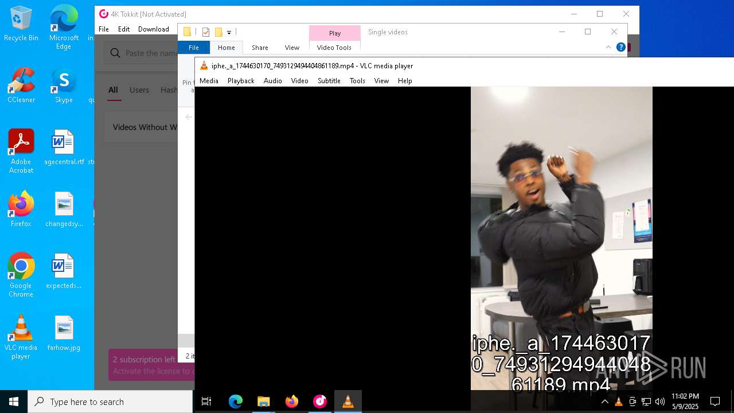Viewport: 734px width, 413px height.
Task: Select the changedsy... image file on desktop
Action: 64,209
